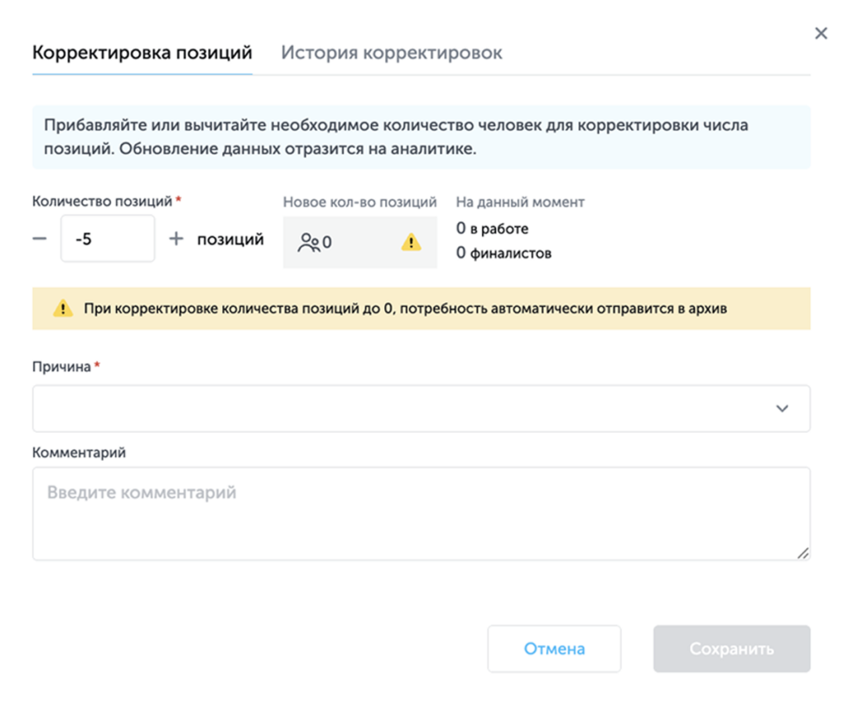The height and width of the screenshot is (711, 848).
Task: Click the comment field resize handle
Action: tap(803, 553)
